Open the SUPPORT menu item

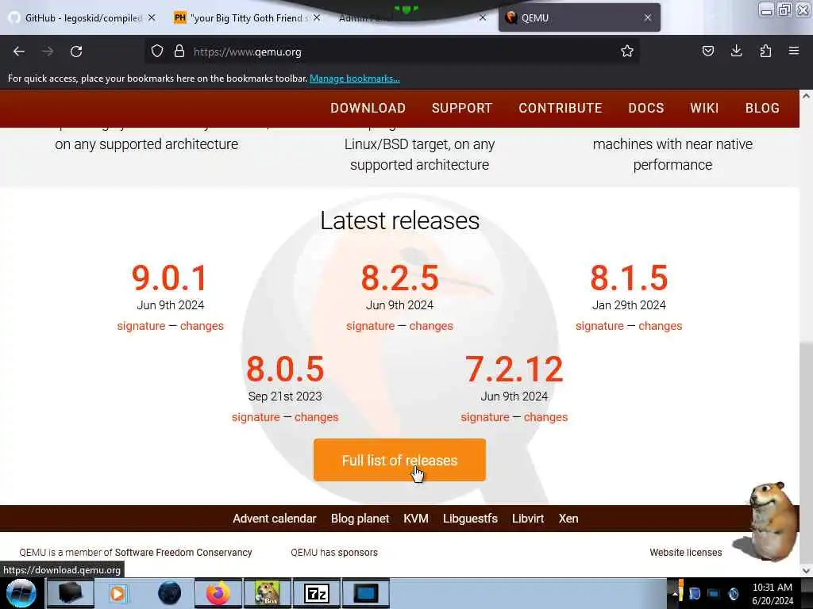pyautogui.click(x=462, y=108)
